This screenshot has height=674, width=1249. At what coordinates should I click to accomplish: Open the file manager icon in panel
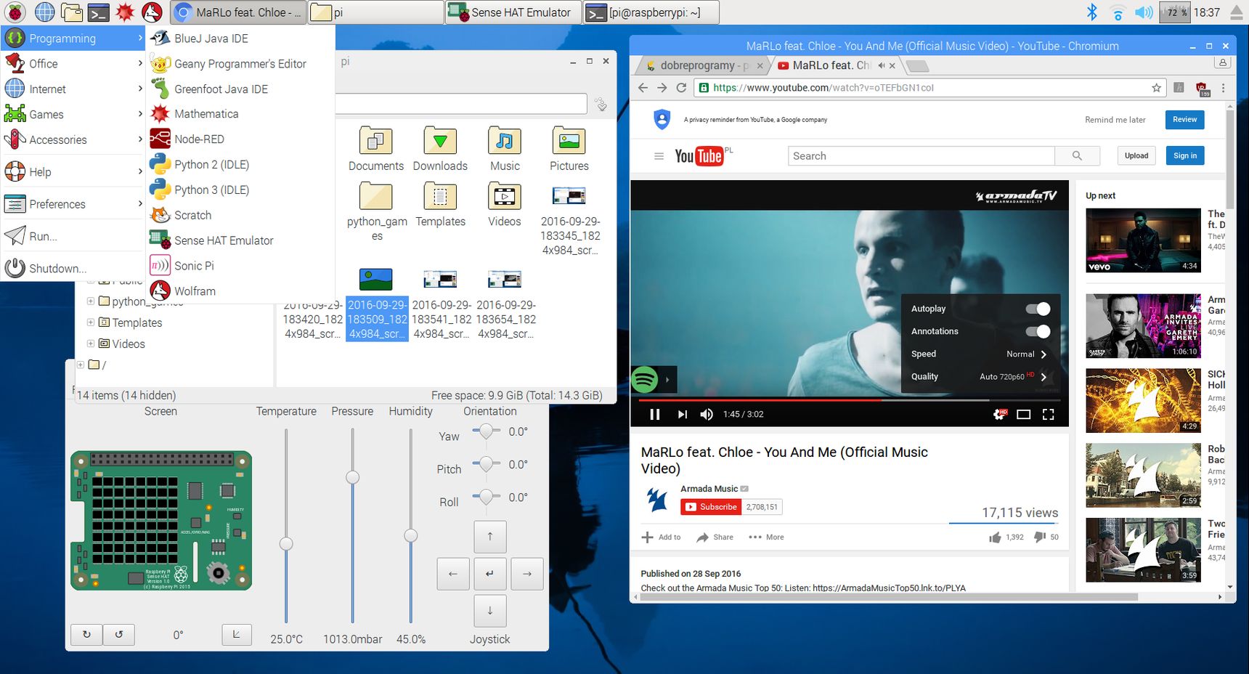coord(71,12)
